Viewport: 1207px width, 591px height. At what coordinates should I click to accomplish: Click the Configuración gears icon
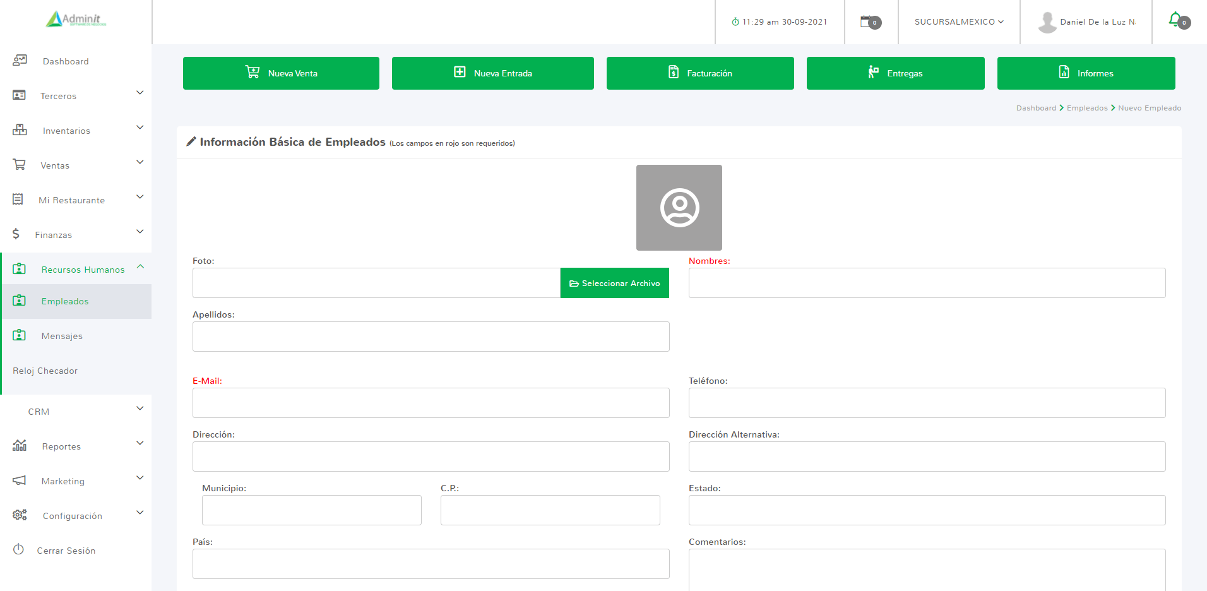point(20,515)
